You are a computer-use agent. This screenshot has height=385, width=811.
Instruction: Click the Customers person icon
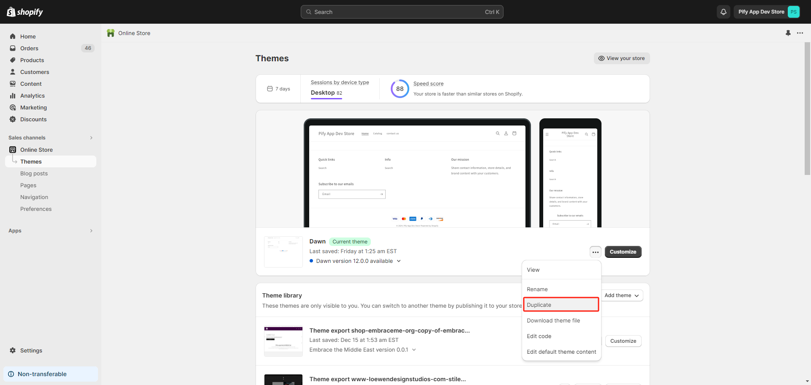(x=13, y=72)
